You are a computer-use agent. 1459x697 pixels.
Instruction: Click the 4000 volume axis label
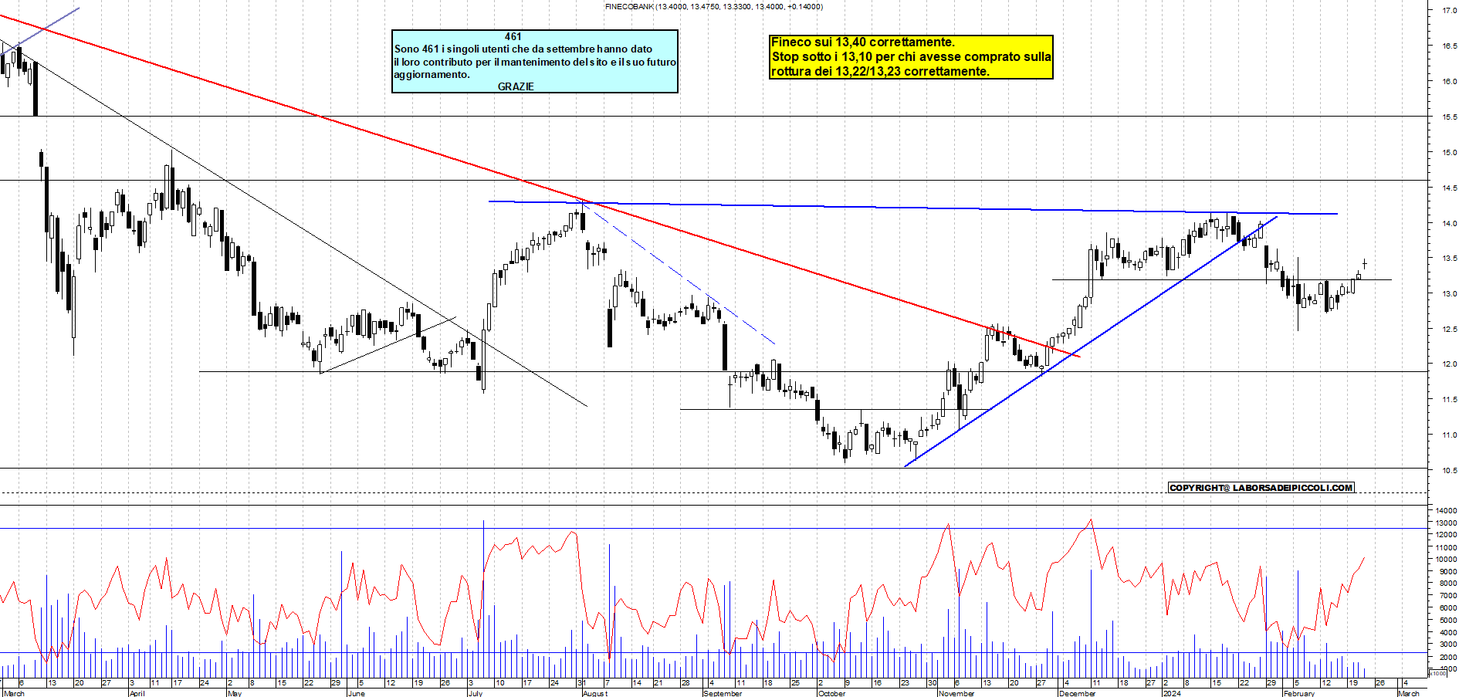(1447, 633)
